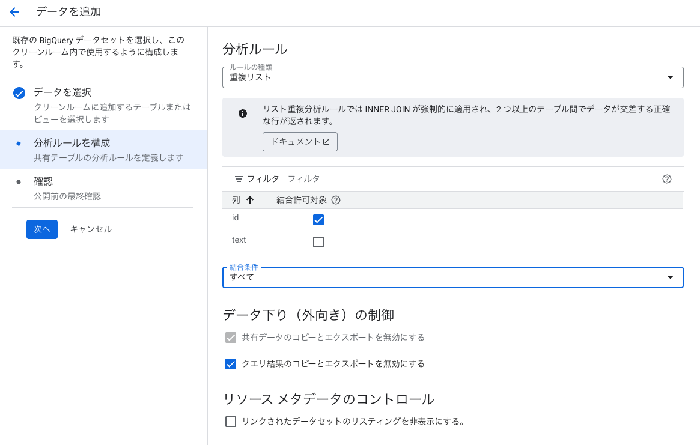
Task: Click sort arrow on 列 column
Action: pyautogui.click(x=250, y=200)
